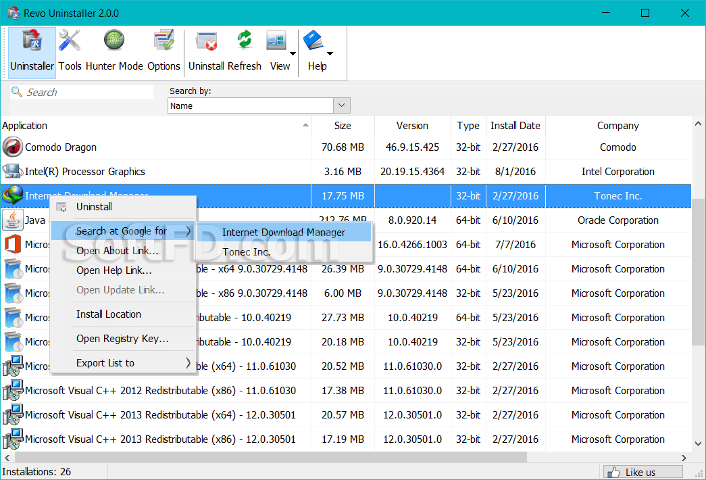The height and width of the screenshot is (480, 706).
Task: Sort by the Company column header
Action: click(x=618, y=126)
